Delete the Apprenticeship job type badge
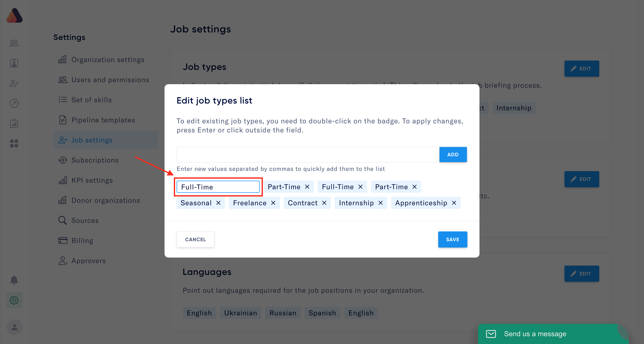The image size is (644, 344). coord(454,203)
